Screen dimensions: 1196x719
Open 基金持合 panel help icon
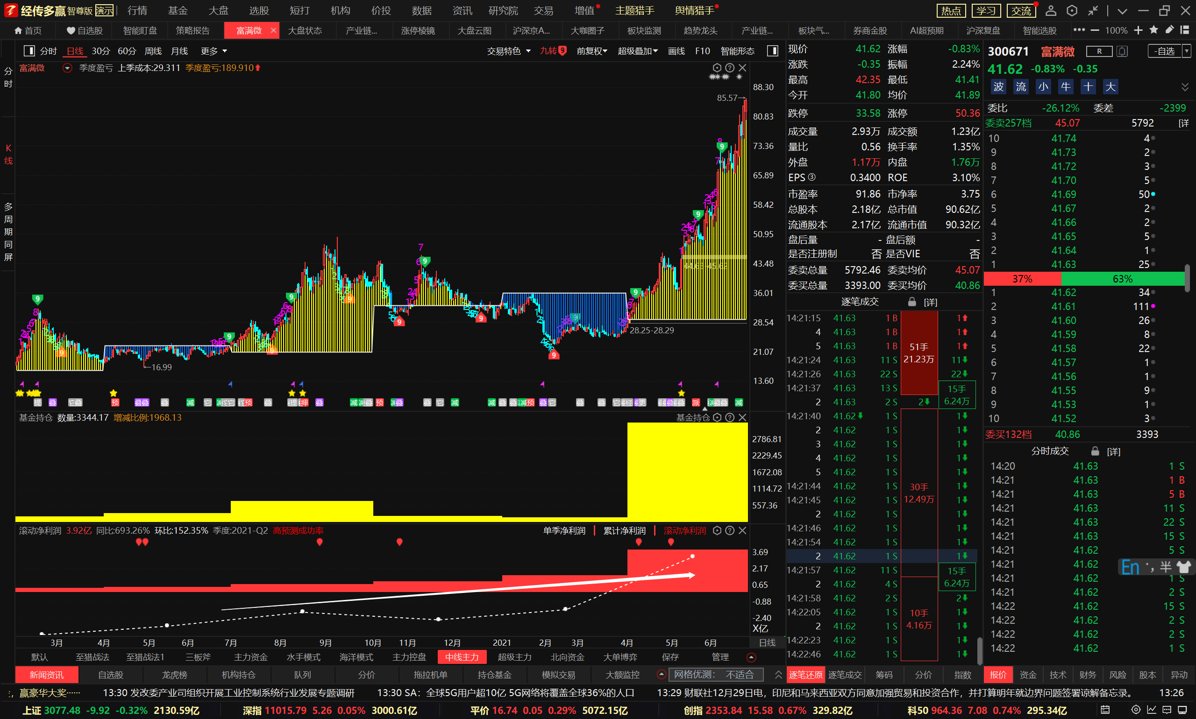point(730,417)
